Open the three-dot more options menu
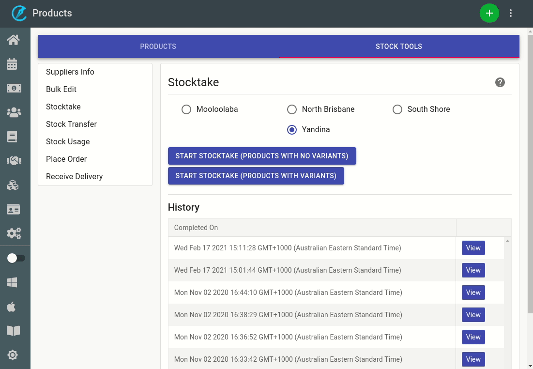This screenshot has width=533, height=369. coord(511,13)
